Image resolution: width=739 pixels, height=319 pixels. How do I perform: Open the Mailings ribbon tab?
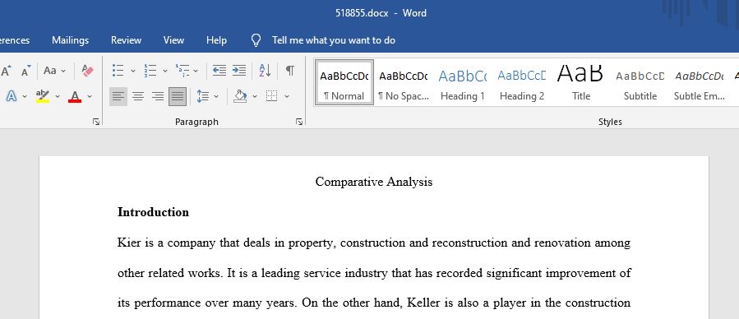70,40
